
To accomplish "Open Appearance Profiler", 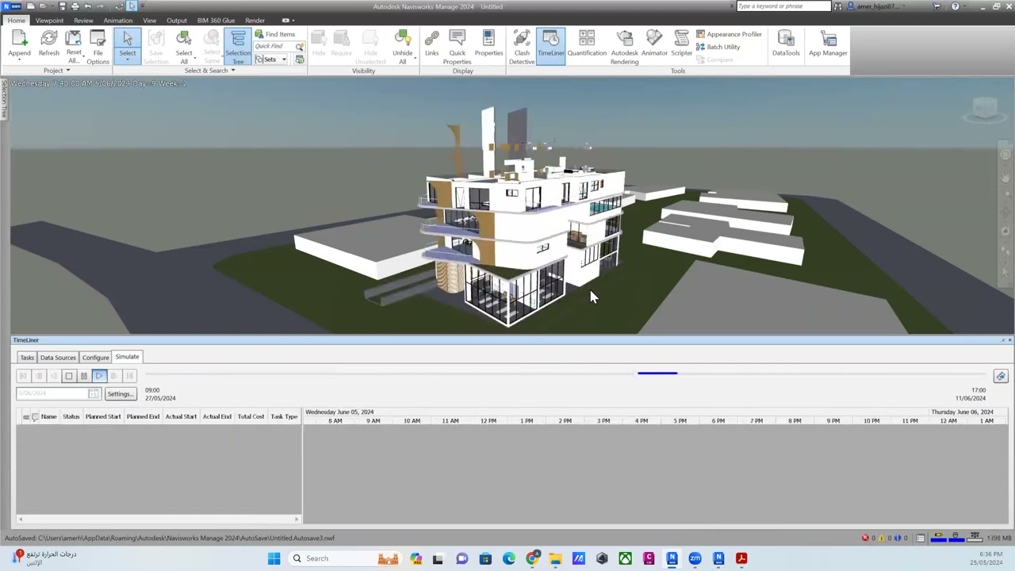I will [x=729, y=34].
